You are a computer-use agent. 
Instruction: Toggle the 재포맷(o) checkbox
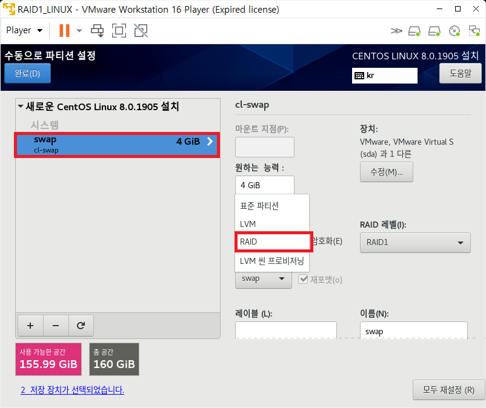tap(303, 279)
